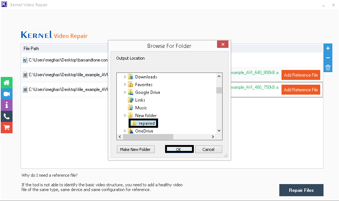339x201 pixels.
Task: Click the horizontal scrollbar thumb in folder tree
Action: coord(148,137)
